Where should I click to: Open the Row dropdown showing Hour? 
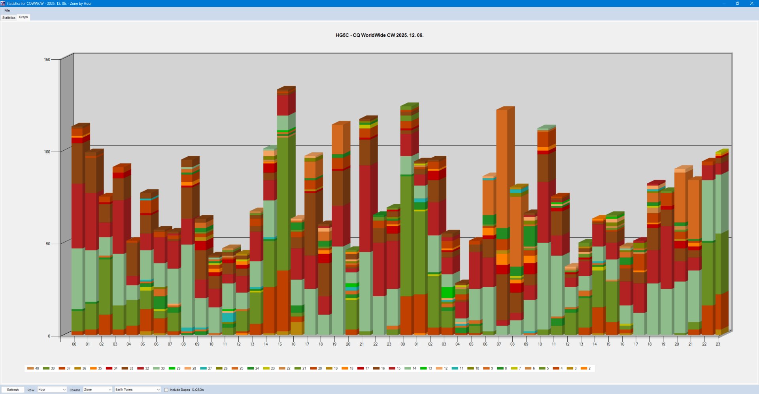pyautogui.click(x=52, y=390)
